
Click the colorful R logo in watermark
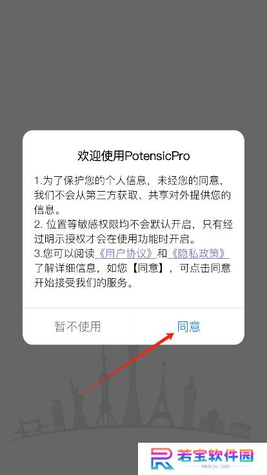coord(162,458)
